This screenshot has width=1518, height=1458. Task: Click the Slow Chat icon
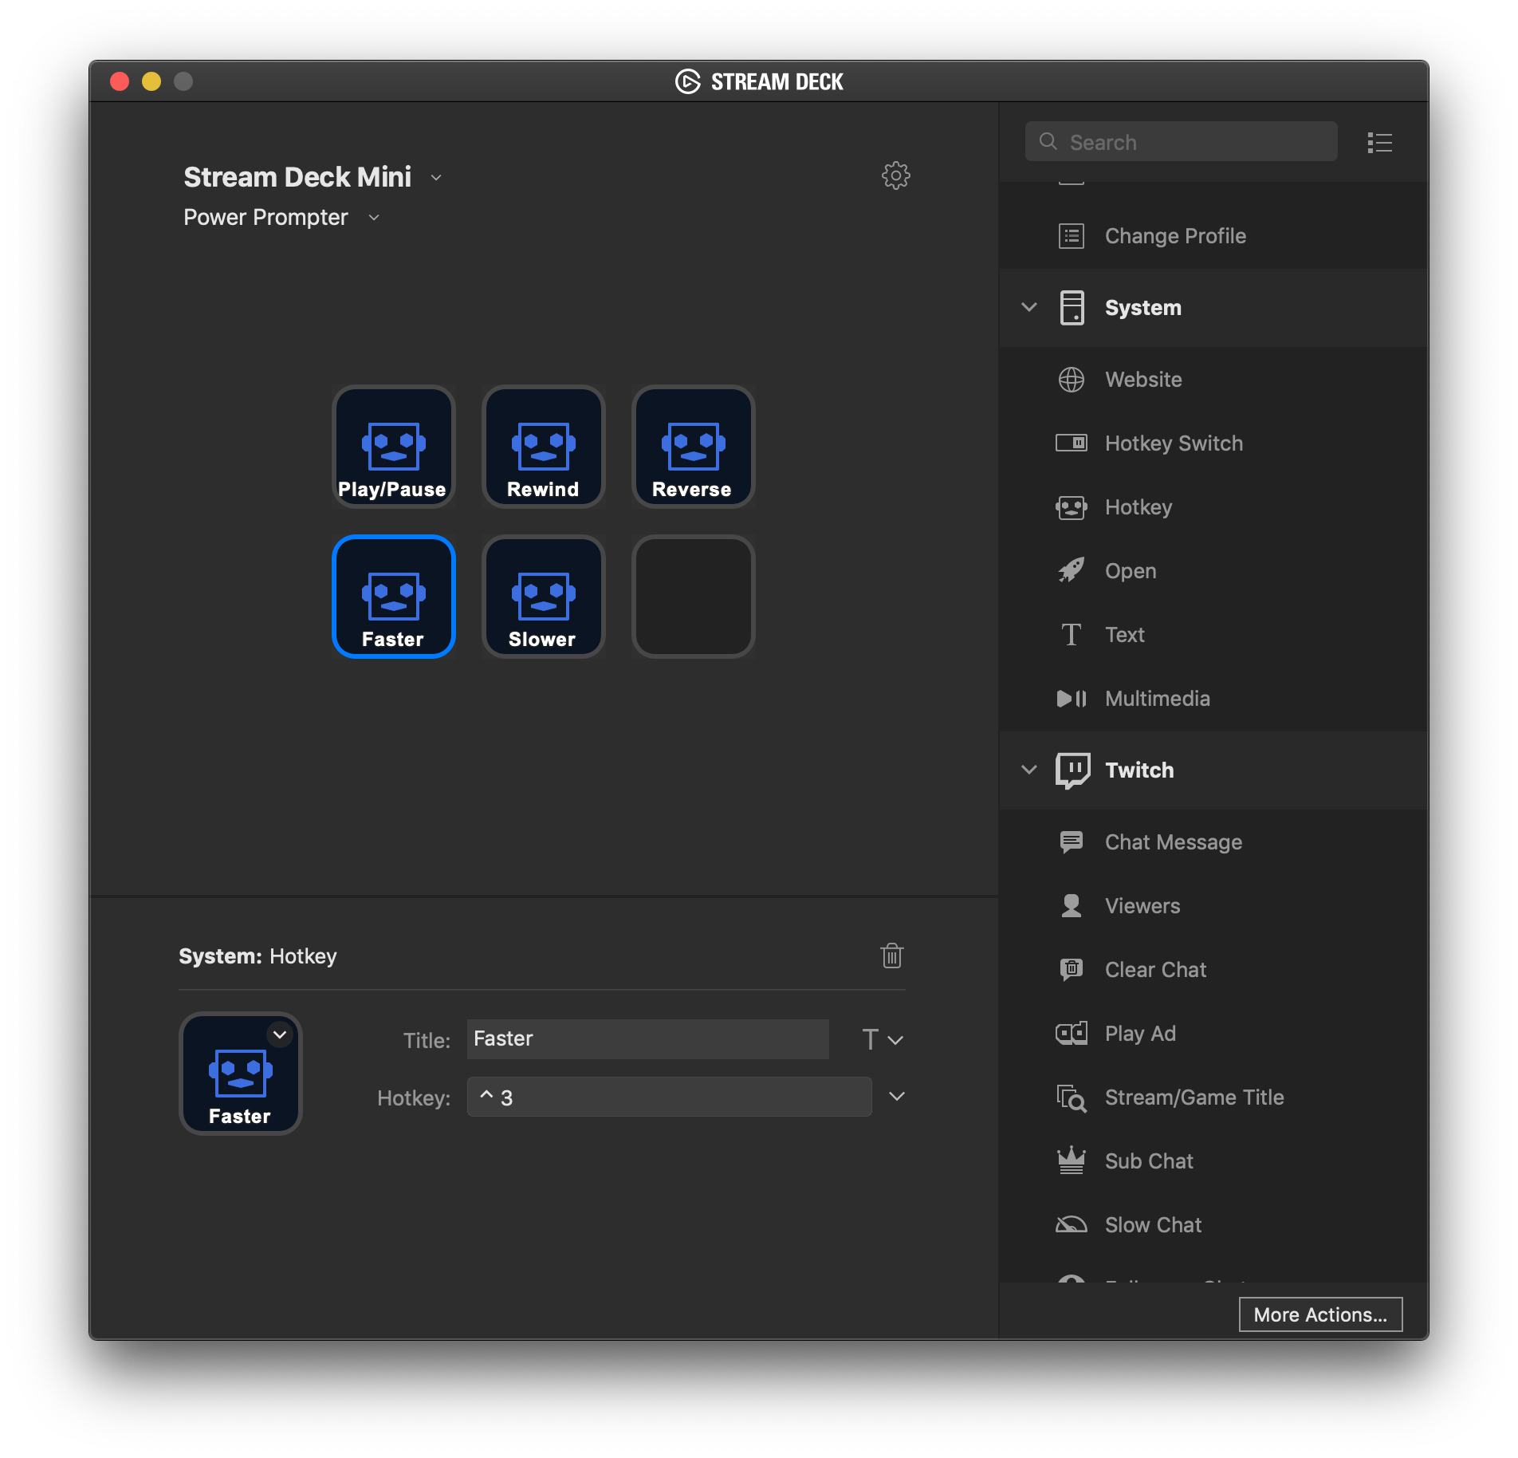pos(1071,1224)
